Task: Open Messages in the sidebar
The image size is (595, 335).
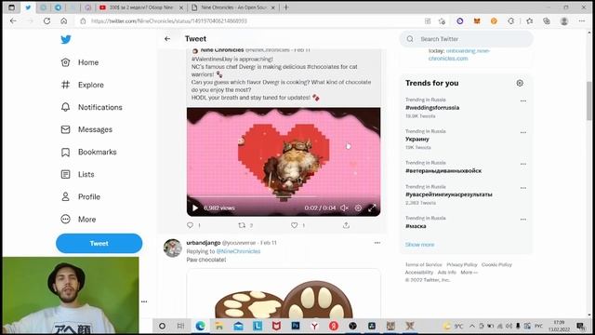Action: 86,129
